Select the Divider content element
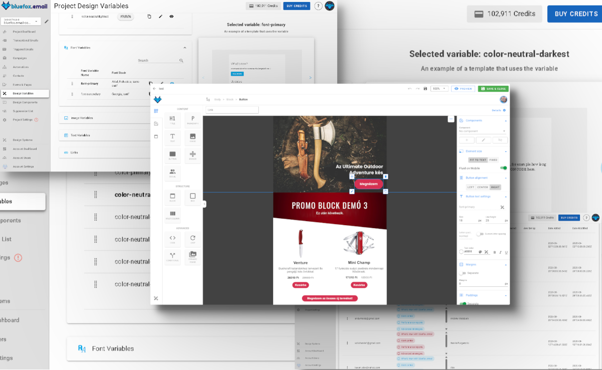This screenshot has height=370, width=602. 193,155
